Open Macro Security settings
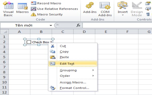This screenshot has height=95, width=152. tap(47, 14)
